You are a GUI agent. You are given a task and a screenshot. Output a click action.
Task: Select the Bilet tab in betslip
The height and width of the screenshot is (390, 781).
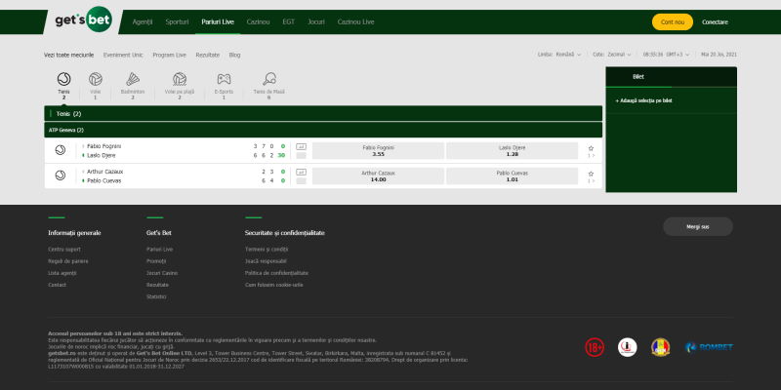point(638,77)
